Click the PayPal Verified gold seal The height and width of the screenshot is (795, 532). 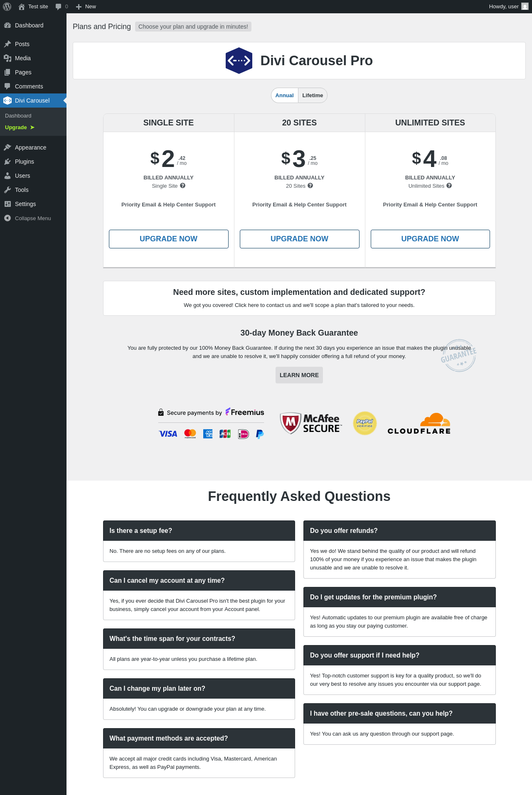click(365, 423)
